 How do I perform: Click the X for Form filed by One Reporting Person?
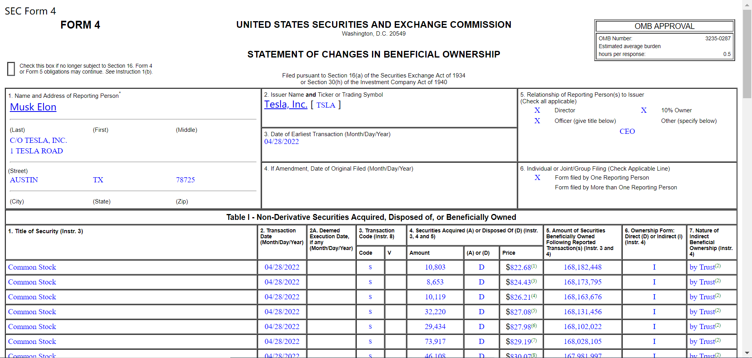tap(537, 178)
